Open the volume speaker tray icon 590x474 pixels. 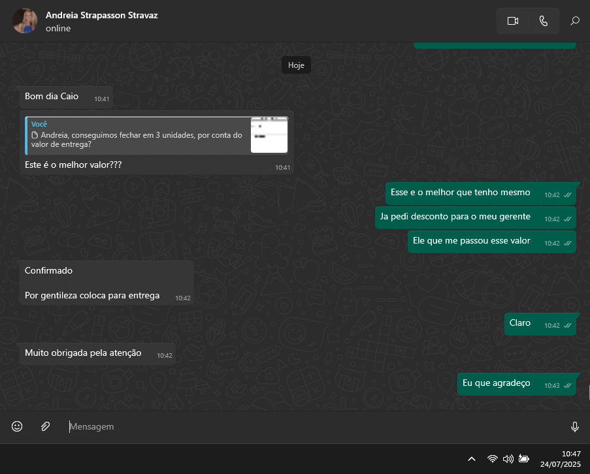[508, 459]
